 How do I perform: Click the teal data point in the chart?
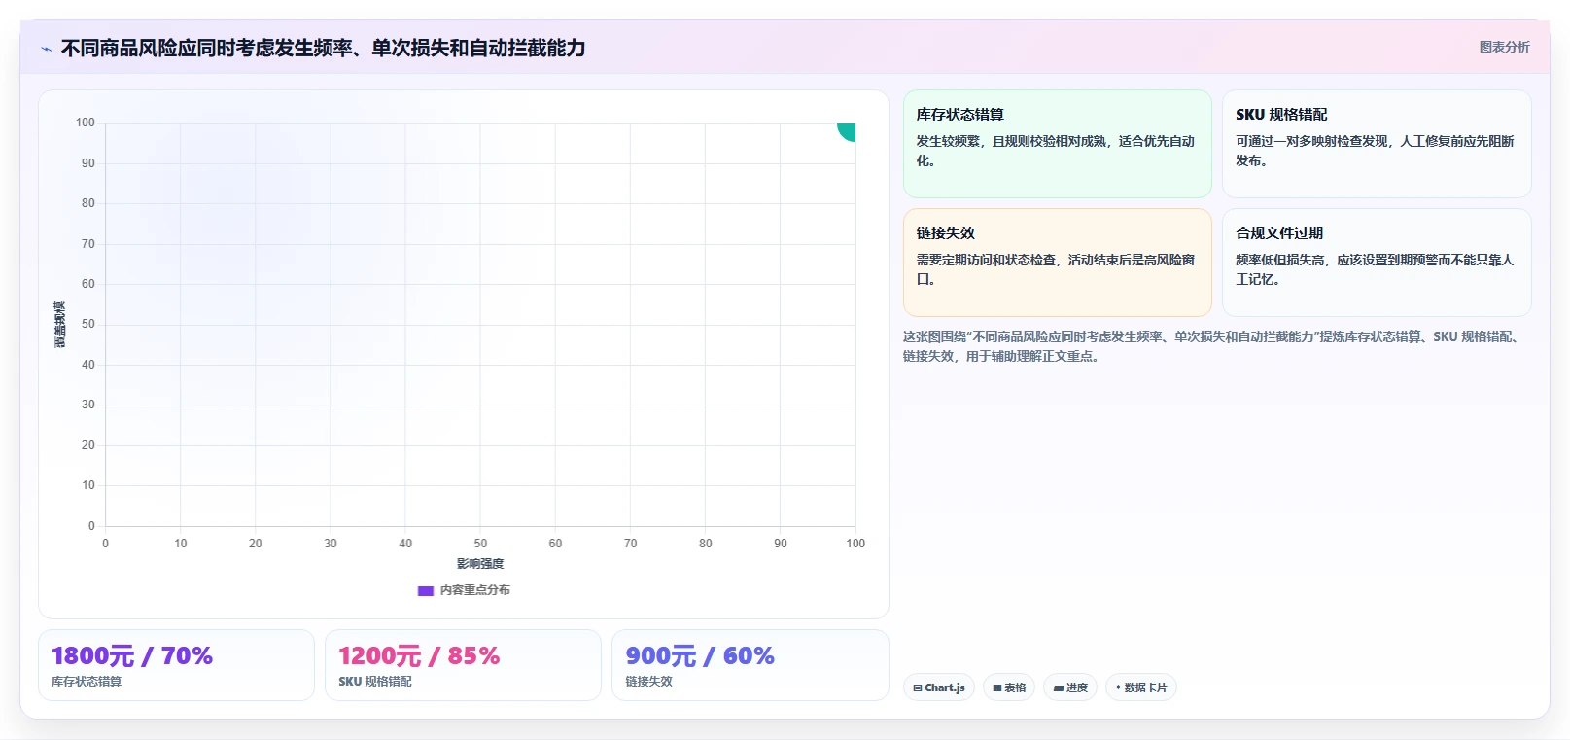point(848,131)
